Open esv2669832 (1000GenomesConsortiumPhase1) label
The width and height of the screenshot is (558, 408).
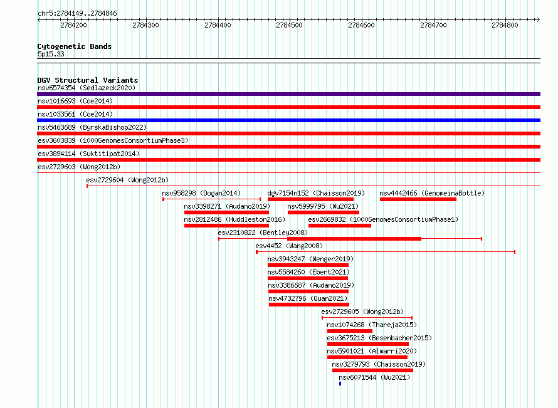coord(383,219)
